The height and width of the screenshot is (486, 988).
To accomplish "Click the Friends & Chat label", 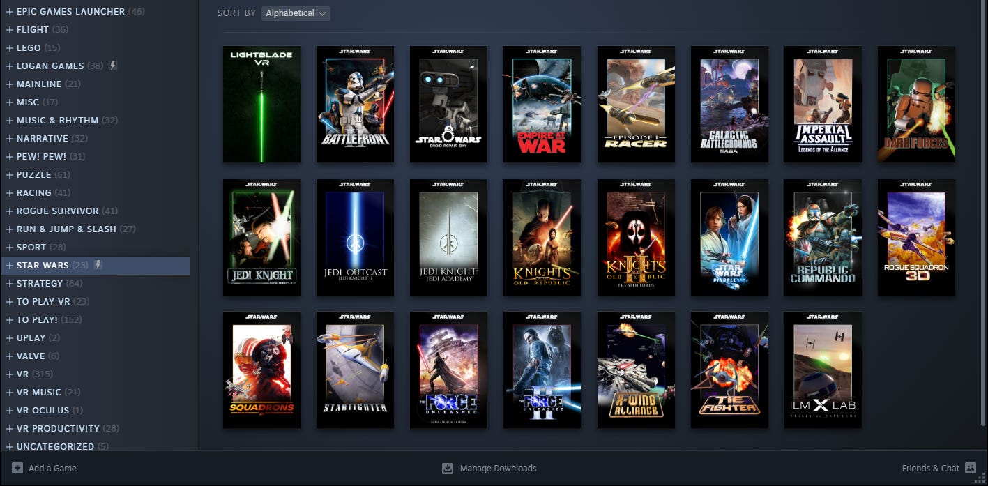I will click(x=931, y=468).
